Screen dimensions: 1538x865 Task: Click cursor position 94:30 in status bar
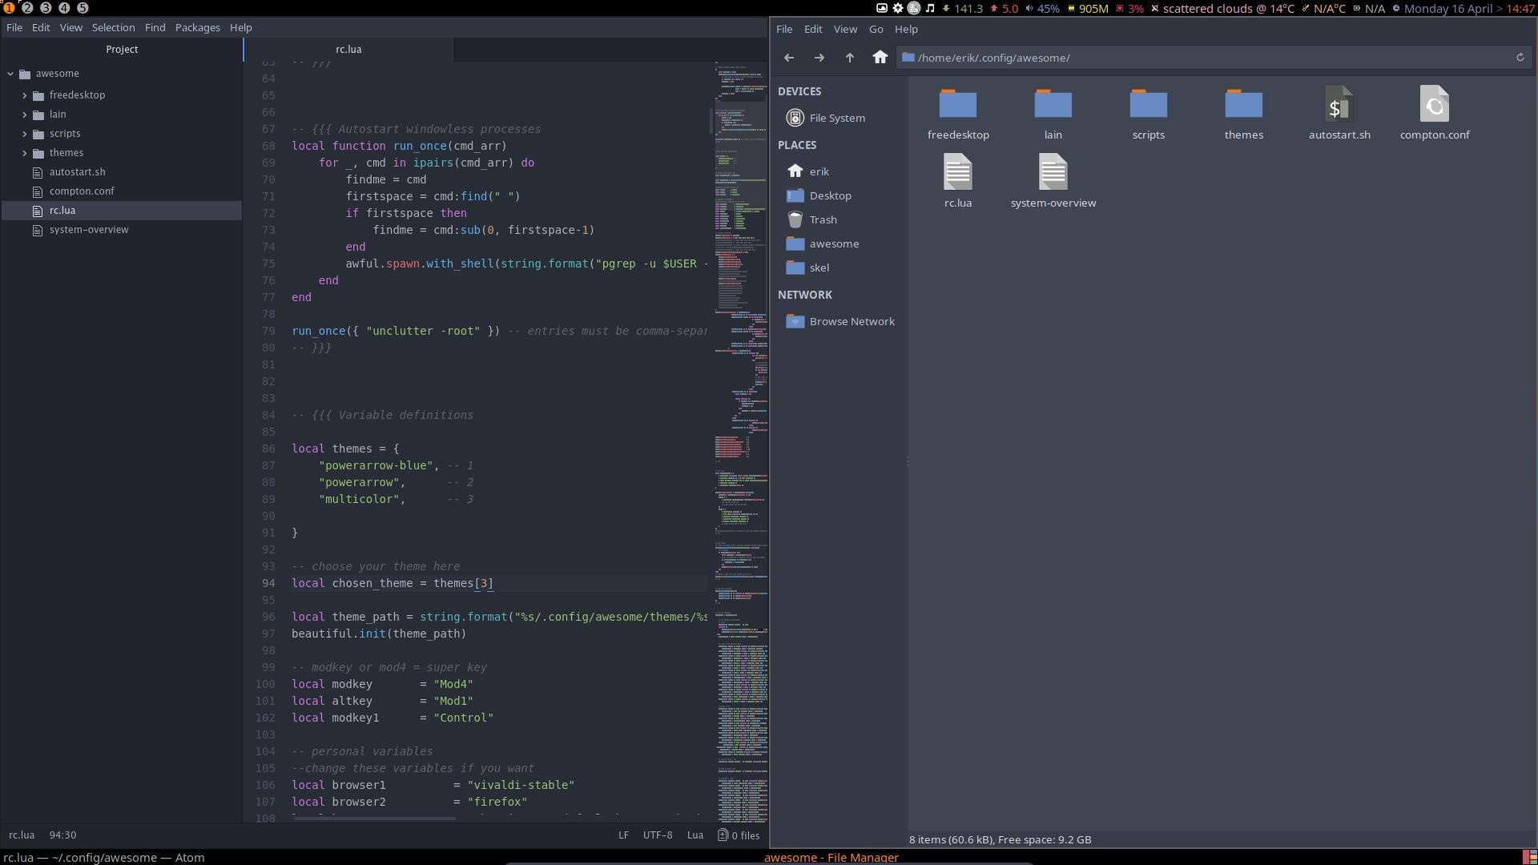tap(62, 835)
